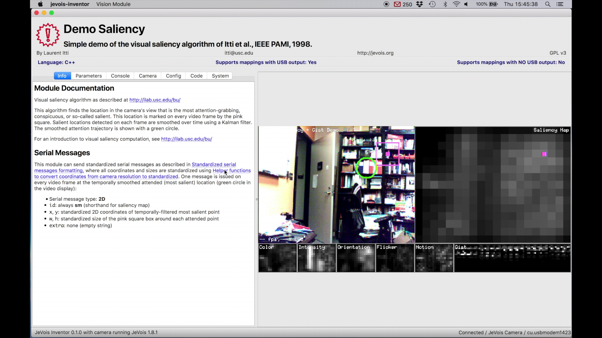The image size is (602, 338).
Task: Click the Gist feature display
Action: tap(512, 258)
